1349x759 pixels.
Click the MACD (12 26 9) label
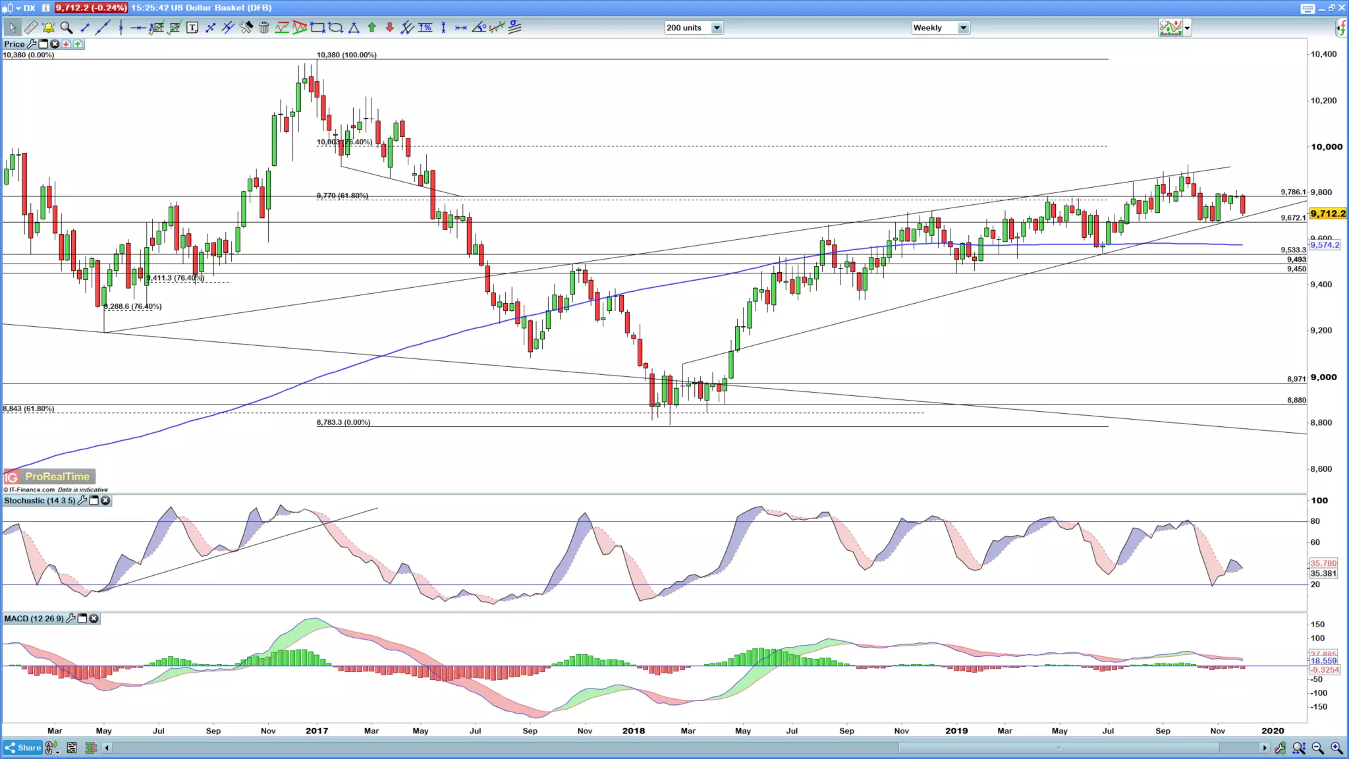pos(34,619)
